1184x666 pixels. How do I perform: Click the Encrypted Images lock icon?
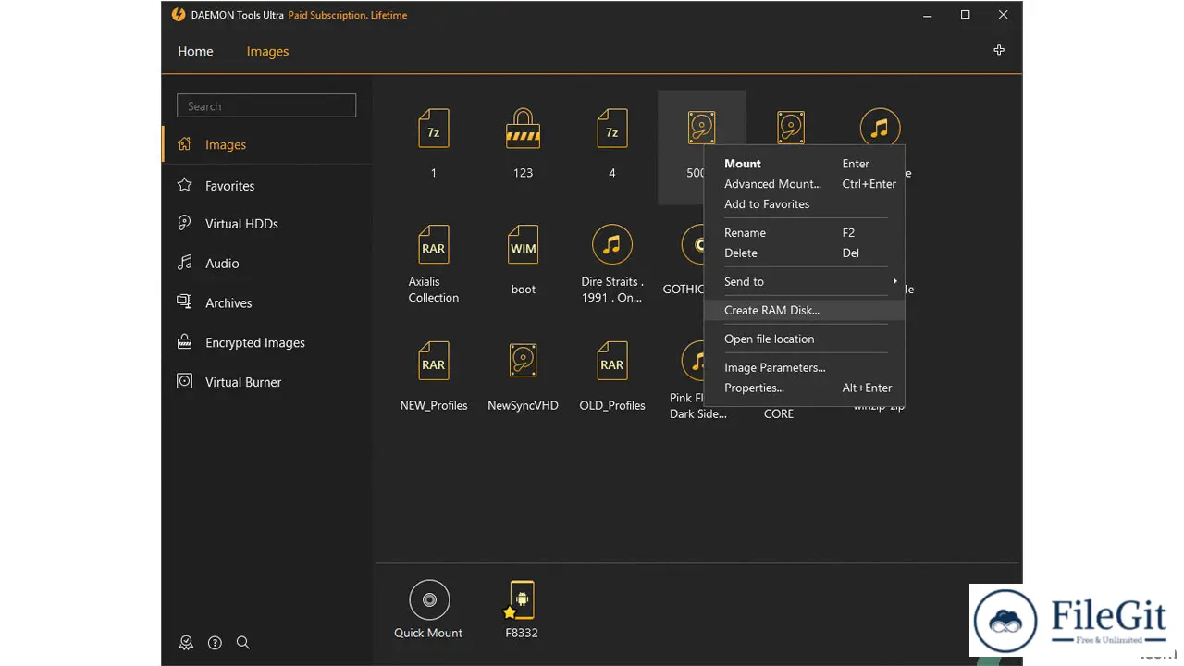185,341
